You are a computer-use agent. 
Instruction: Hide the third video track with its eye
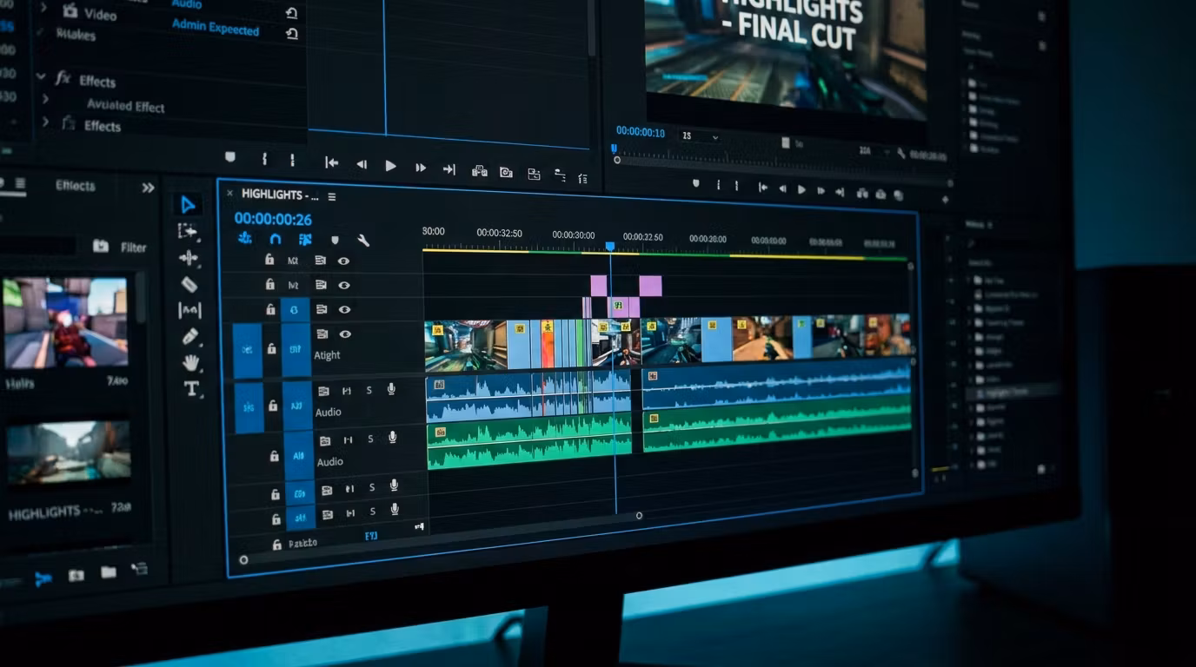point(345,309)
